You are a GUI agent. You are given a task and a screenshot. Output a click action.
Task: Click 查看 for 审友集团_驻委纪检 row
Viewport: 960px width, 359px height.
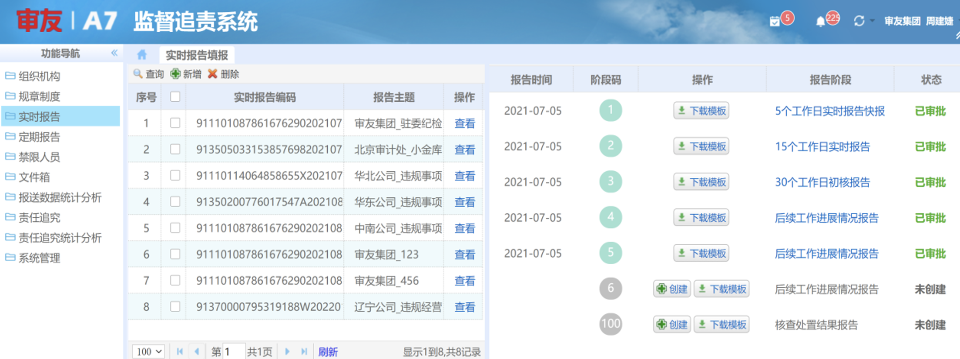pos(464,123)
